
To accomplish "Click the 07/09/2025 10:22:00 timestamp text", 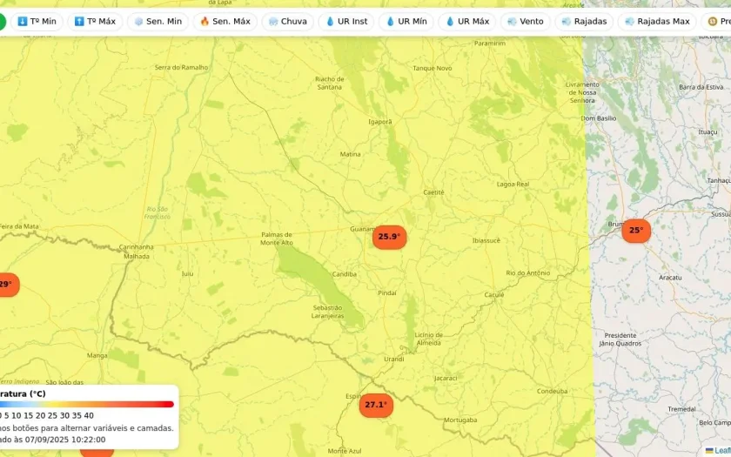I will 65,440.
